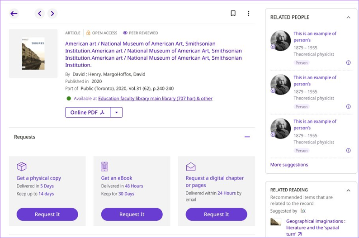Go to next record chevron

[x=52, y=14]
